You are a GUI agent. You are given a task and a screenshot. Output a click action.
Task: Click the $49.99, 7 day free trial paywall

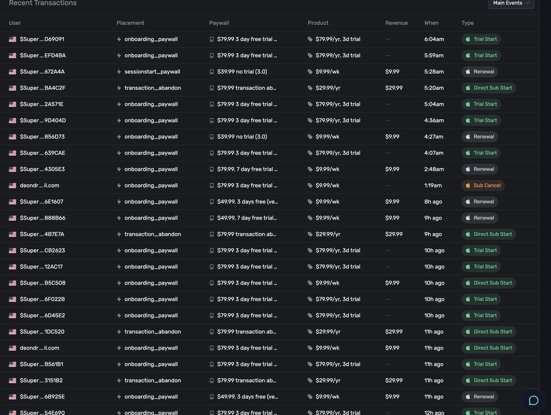247,218
